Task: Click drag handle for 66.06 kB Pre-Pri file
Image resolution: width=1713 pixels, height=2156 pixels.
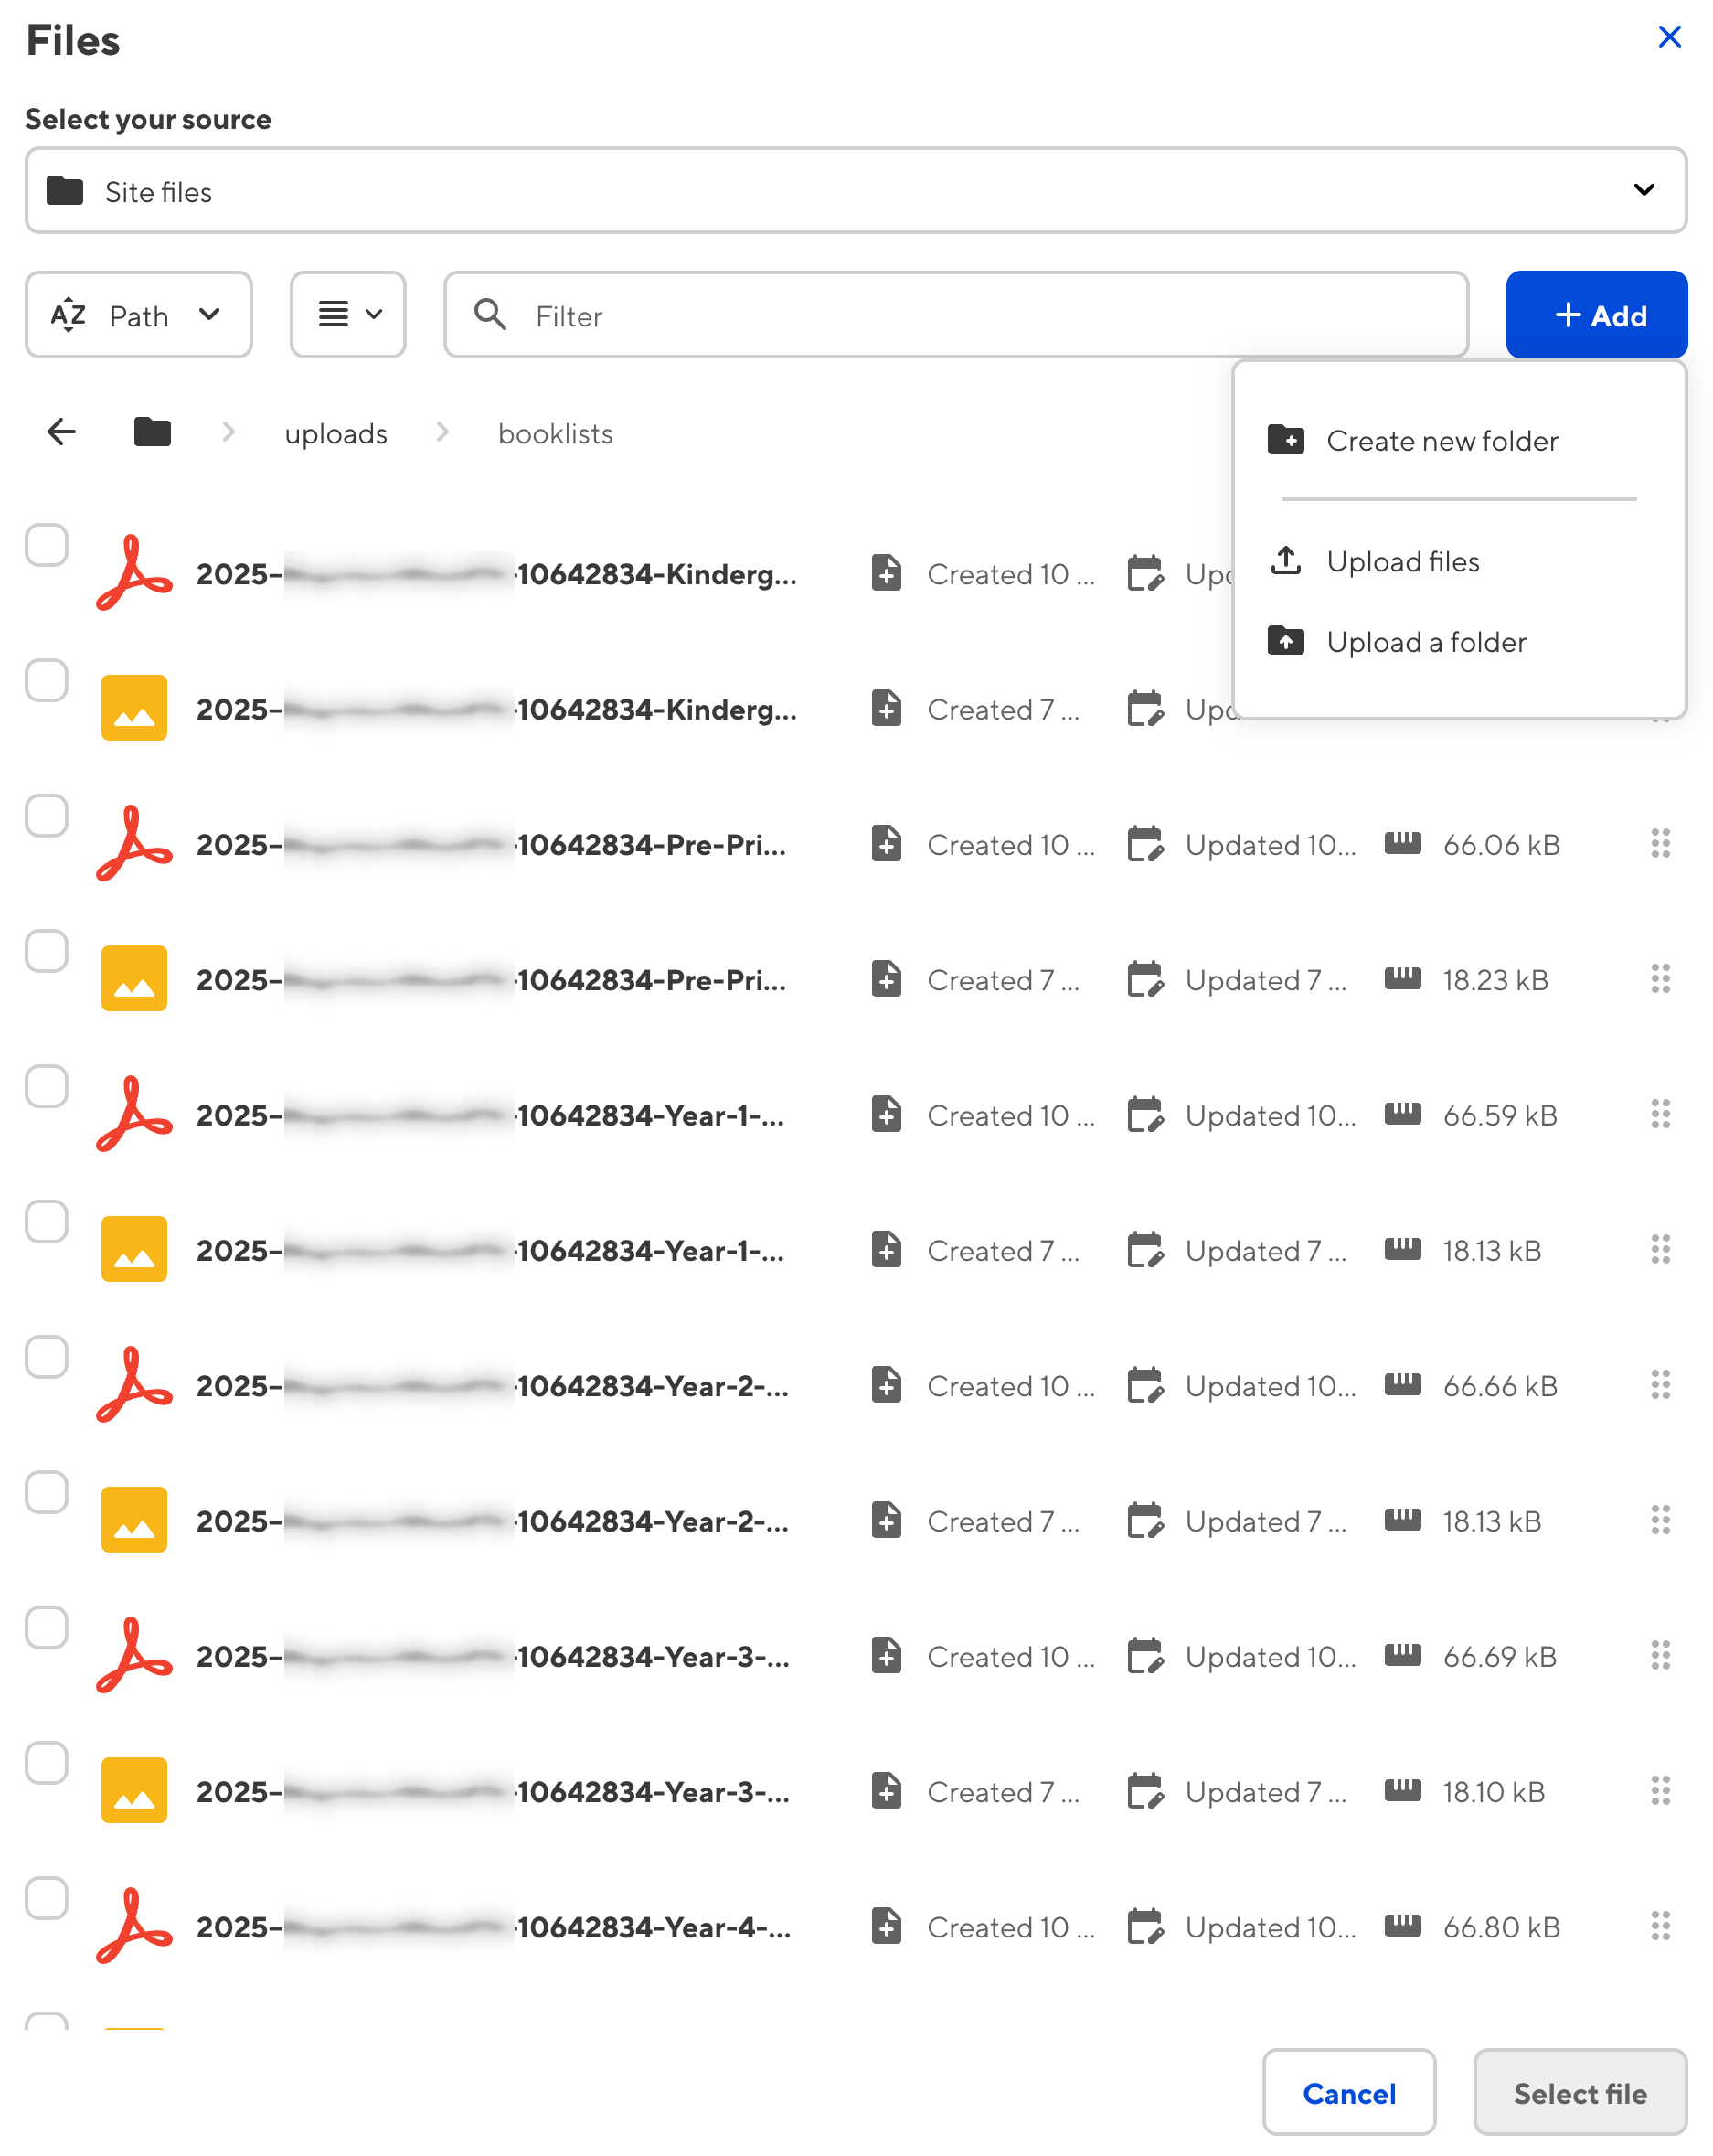Action: click(x=1659, y=844)
